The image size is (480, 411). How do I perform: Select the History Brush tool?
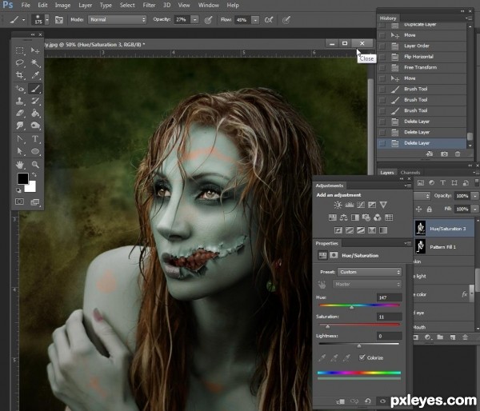click(35, 101)
